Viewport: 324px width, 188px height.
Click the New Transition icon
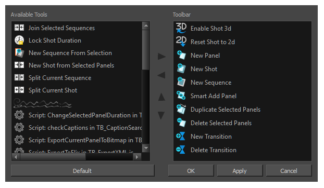point(181,136)
